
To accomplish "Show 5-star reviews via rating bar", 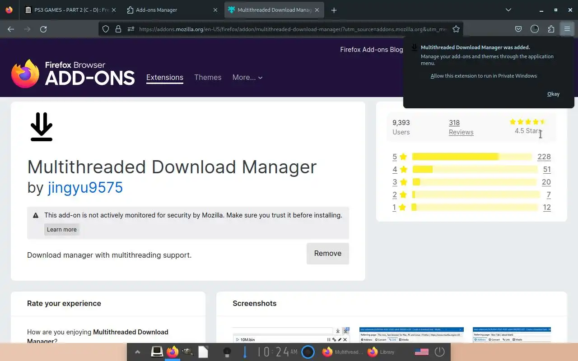I will point(472,157).
